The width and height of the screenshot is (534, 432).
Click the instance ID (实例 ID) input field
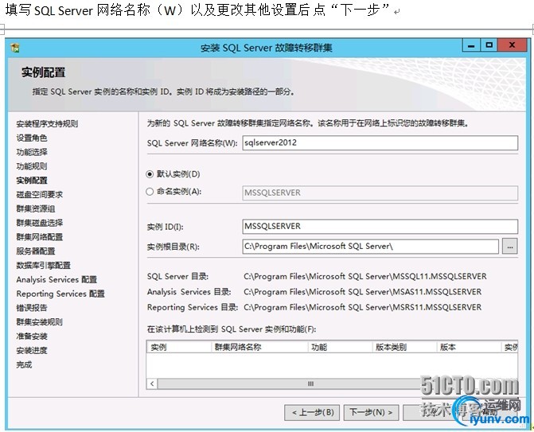click(x=380, y=227)
